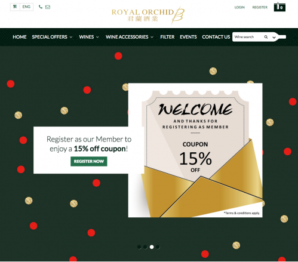Go to the first carousel slide dot
The width and height of the screenshot is (298, 262).
pyautogui.click(x=139, y=247)
